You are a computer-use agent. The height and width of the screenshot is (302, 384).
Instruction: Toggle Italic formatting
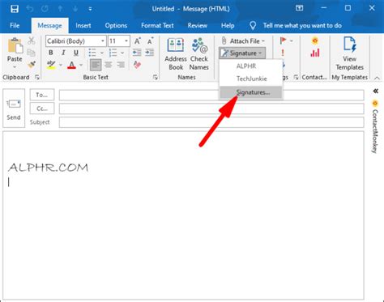coord(63,53)
